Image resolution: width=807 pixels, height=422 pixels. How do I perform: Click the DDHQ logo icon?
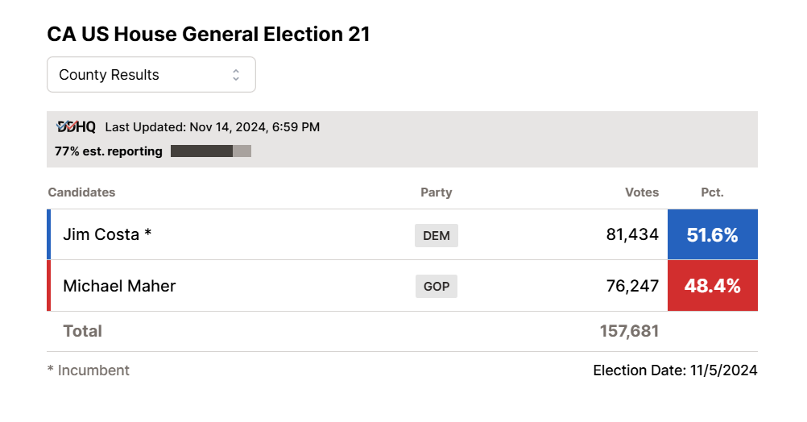click(x=76, y=126)
